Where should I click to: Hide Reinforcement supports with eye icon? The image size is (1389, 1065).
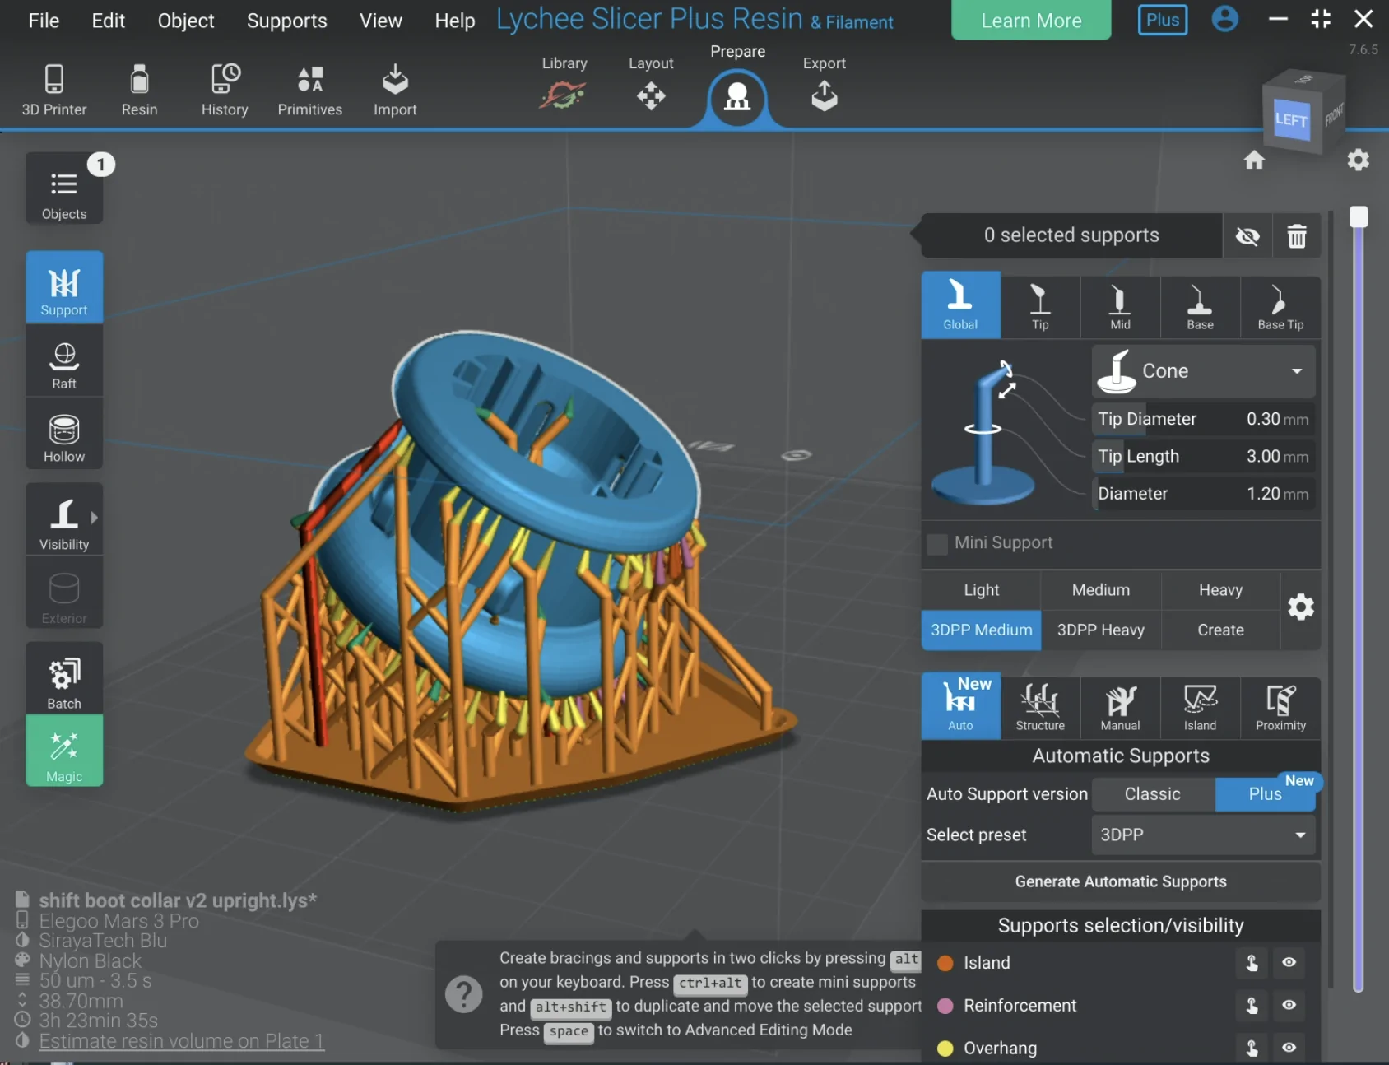[x=1289, y=1005]
